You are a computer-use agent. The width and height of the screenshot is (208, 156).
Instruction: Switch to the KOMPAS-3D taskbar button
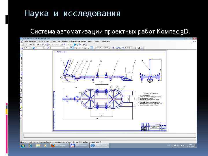pos(99,146)
